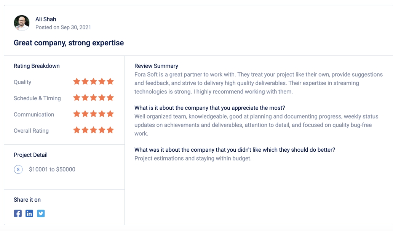Image resolution: width=393 pixels, height=231 pixels.
Task: Click the Review Summary heading
Action: click(x=156, y=66)
